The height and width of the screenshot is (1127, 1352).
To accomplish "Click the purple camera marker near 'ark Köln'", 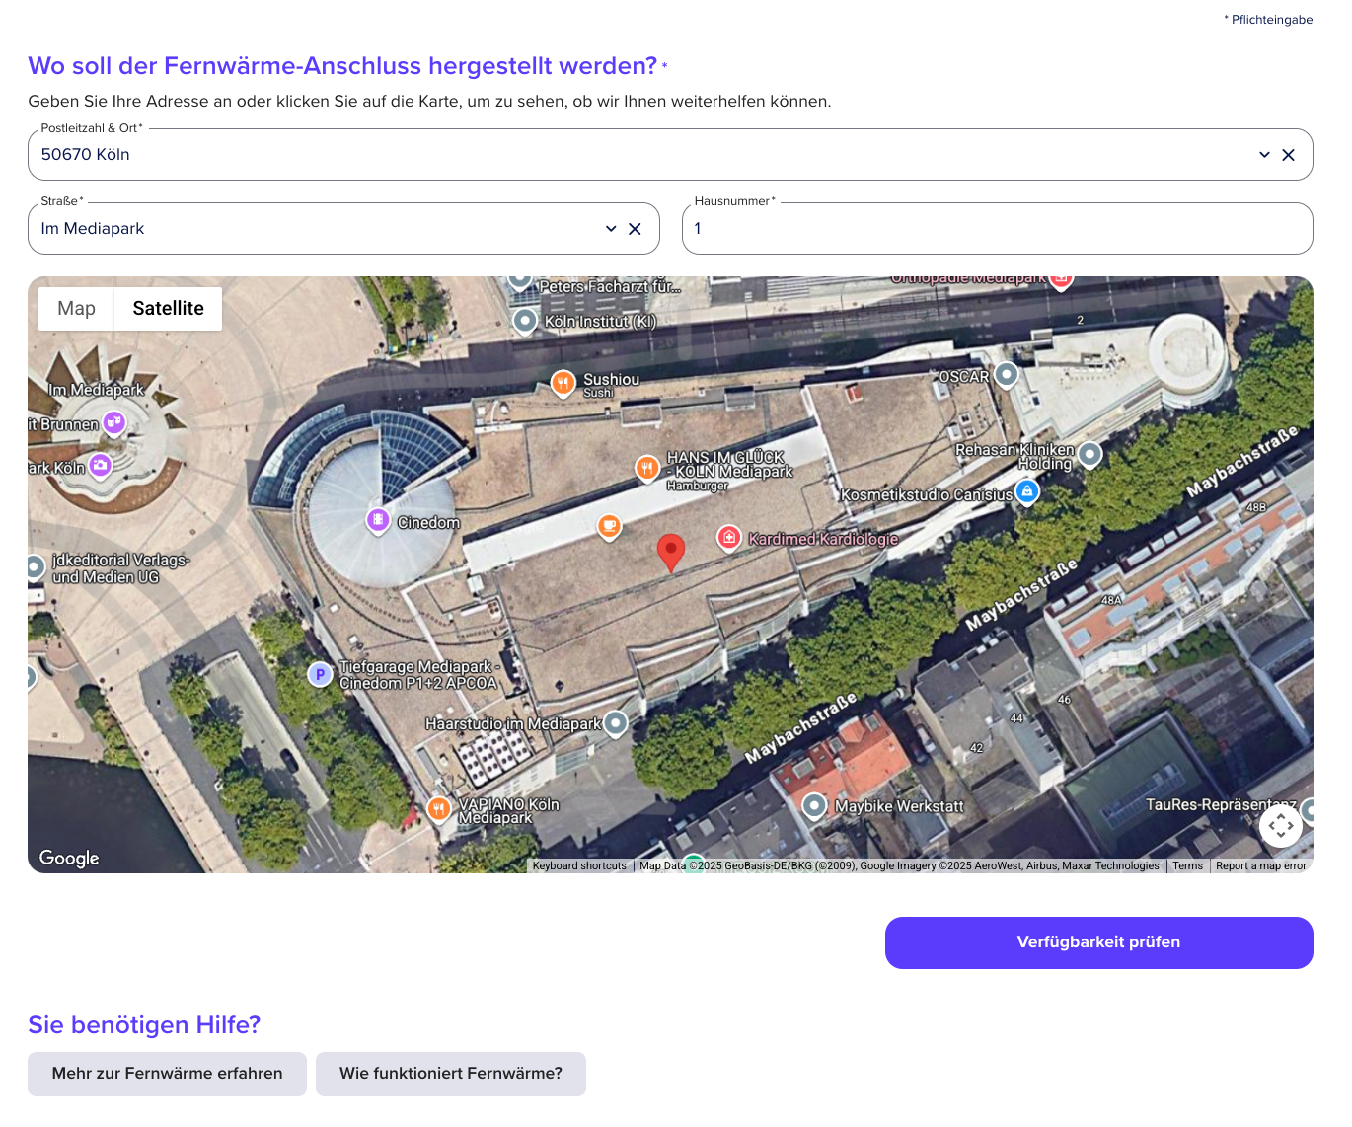I will pos(101,465).
